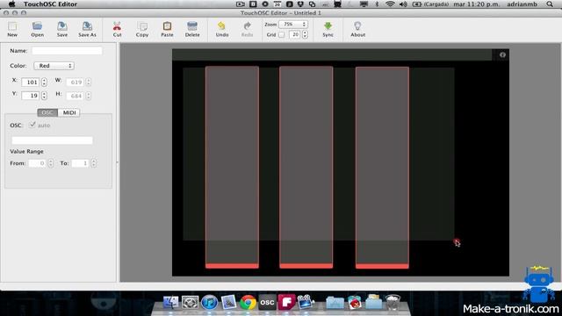Open Google Chrome from the Dock
The height and width of the screenshot is (316, 562).
pos(248,302)
